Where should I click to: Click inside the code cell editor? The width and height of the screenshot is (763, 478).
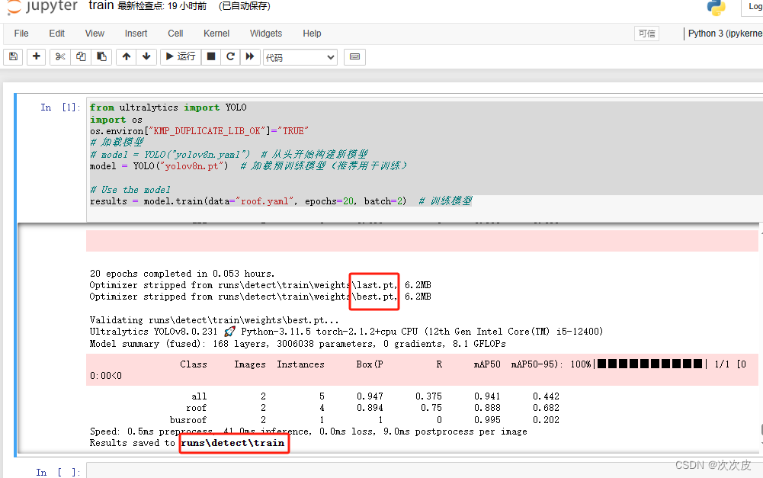coord(425,160)
